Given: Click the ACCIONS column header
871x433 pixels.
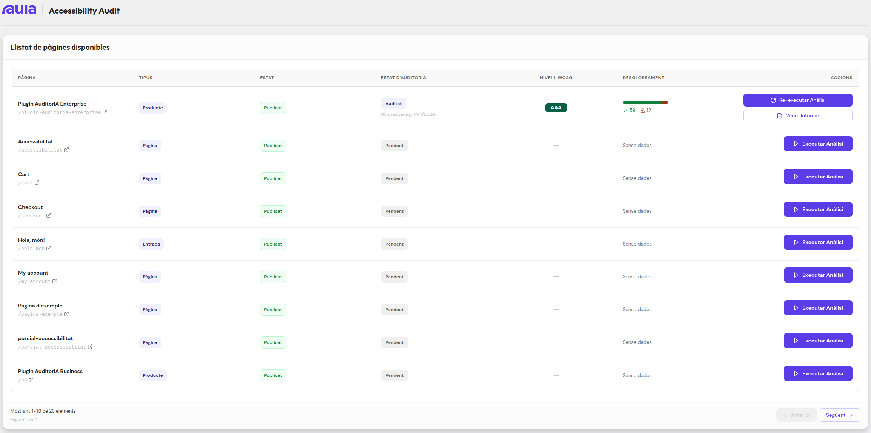Looking at the screenshot, I should [842, 78].
